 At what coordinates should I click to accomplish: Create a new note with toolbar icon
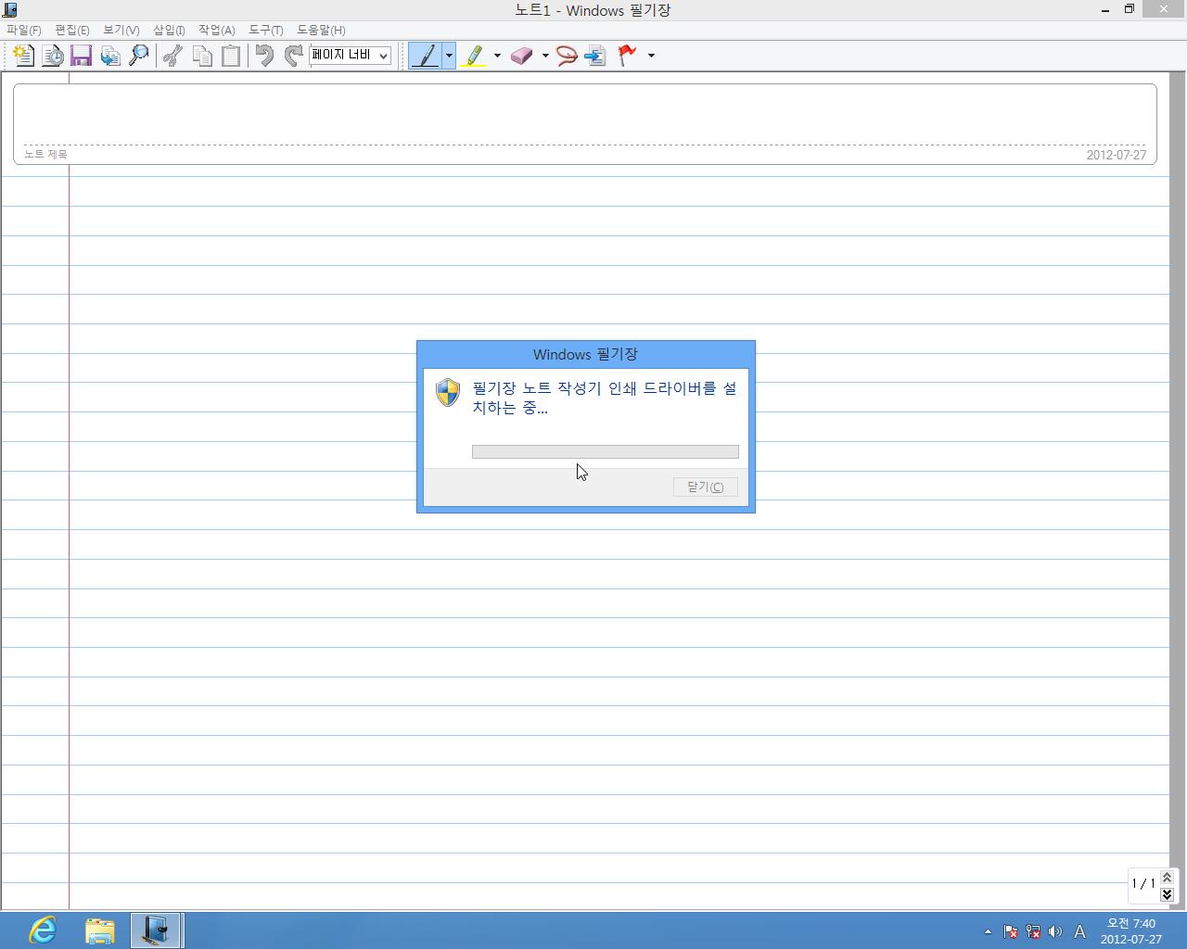pos(23,56)
